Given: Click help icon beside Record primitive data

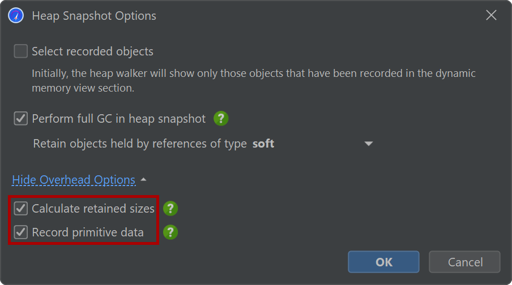Looking at the screenshot, I should point(170,232).
